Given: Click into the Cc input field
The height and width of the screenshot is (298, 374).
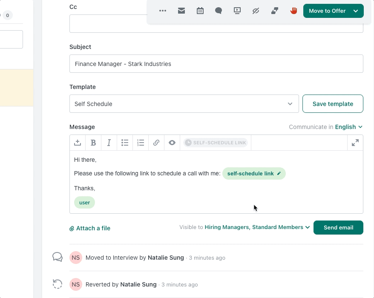Looking at the screenshot, I should 216,23.
